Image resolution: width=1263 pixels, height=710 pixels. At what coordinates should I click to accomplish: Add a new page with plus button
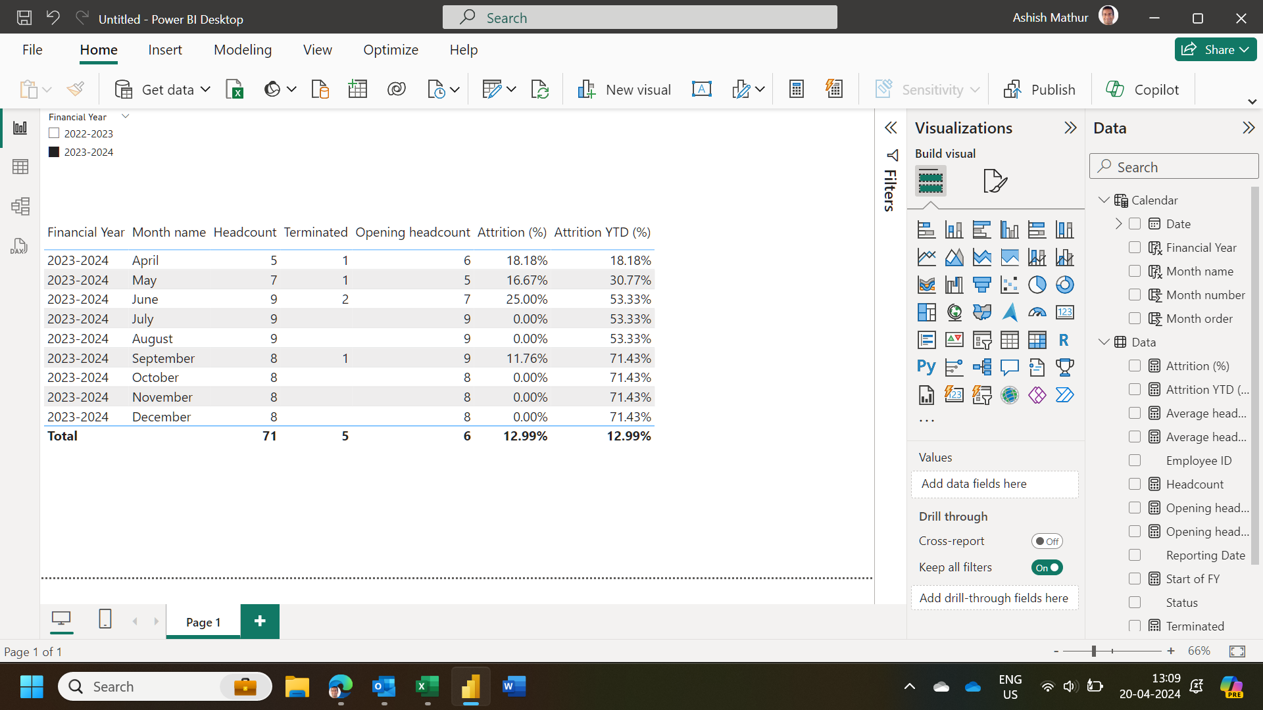pyautogui.click(x=260, y=621)
